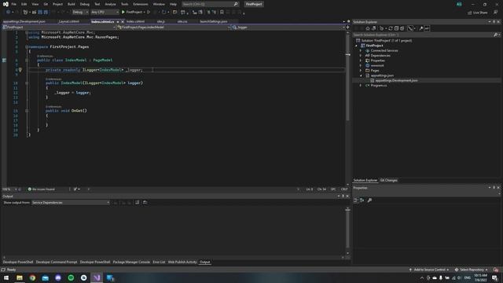Image resolution: width=503 pixels, height=283 pixels.
Task: Expand Dependencies node in Solution Explorer
Action: tap(361, 56)
